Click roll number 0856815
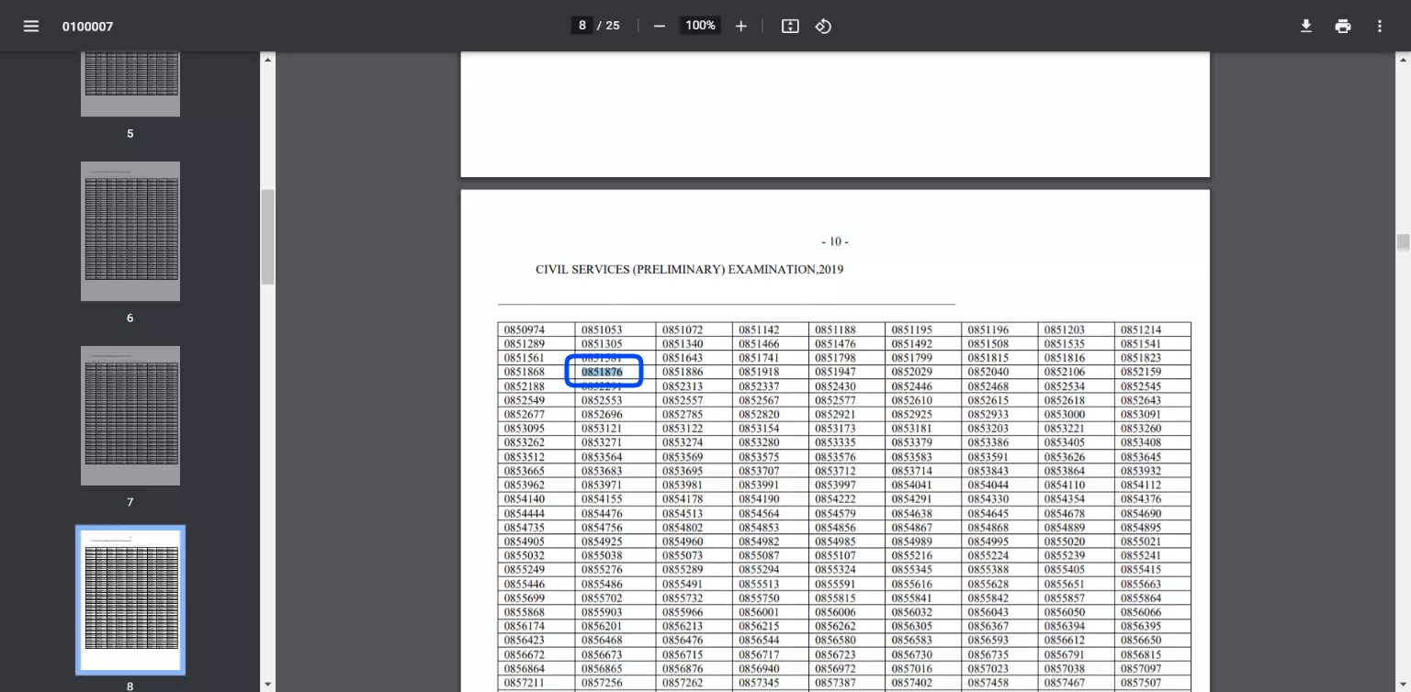Viewport: 1411px width, 692px height. (x=1141, y=655)
